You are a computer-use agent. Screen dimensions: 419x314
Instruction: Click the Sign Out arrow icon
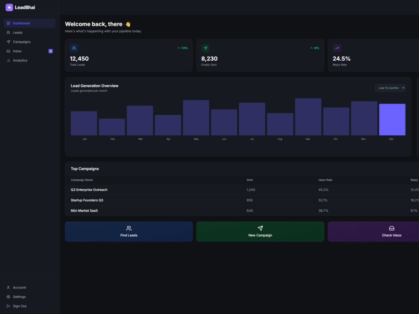pos(8,306)
